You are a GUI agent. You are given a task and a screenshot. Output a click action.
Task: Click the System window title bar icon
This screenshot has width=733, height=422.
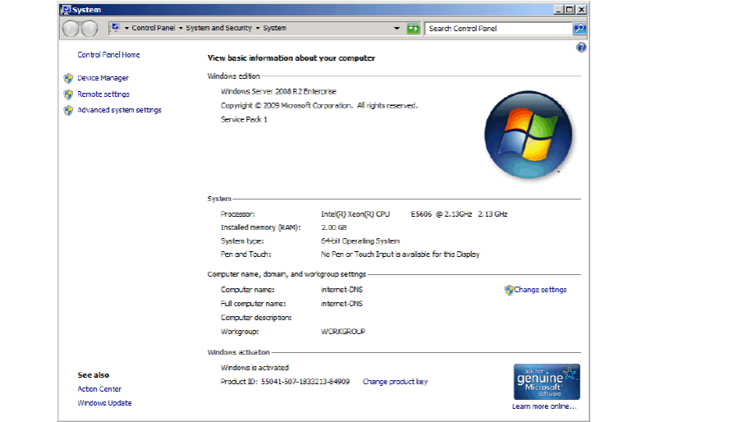click(x=66, y=10)
